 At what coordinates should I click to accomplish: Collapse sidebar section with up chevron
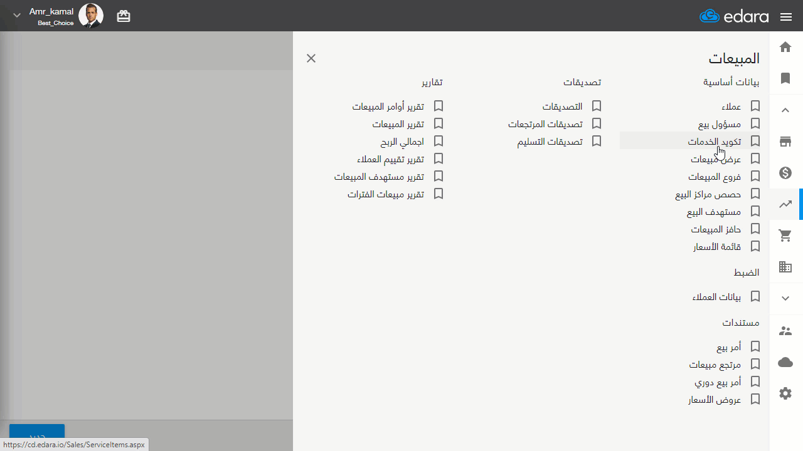pyautogui.click(x=785, y=110)
